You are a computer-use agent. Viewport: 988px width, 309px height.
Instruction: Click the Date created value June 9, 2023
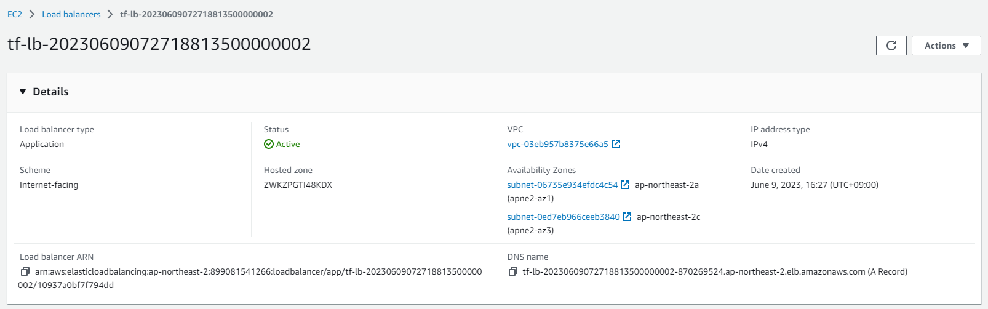(815, 185)
